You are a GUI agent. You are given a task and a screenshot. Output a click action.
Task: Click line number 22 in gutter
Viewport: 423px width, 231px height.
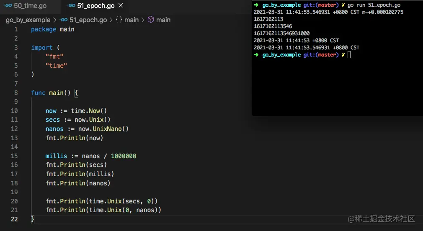coord(14,219)
